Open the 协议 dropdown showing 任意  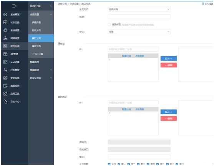139,31
